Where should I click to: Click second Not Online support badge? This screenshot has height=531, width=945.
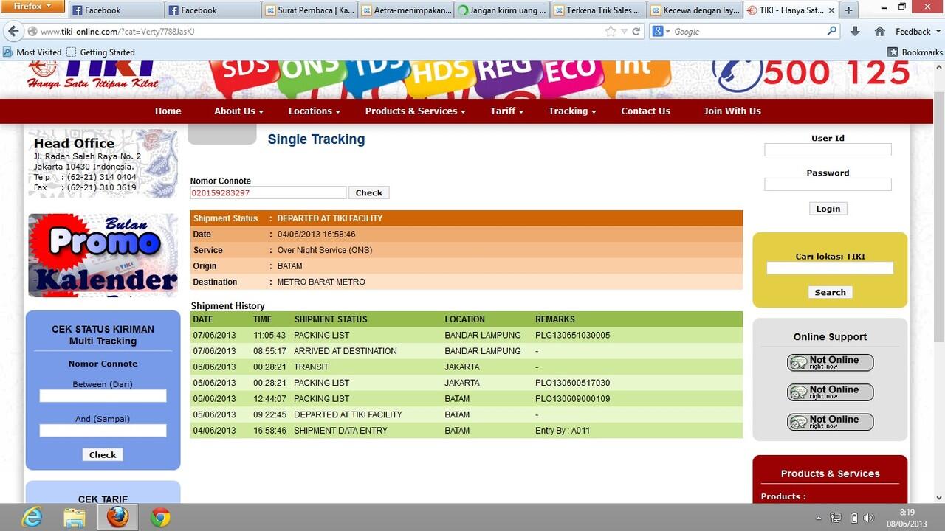pos(831,392)
